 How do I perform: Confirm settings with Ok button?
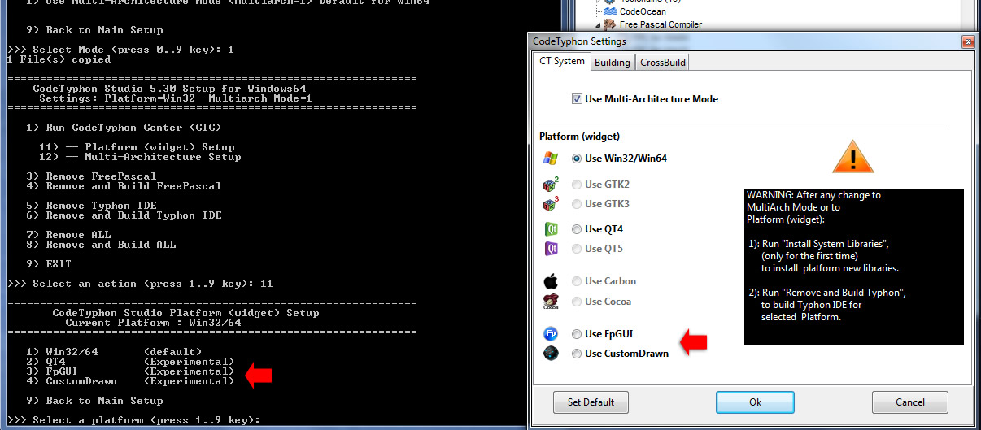point(755,402)
